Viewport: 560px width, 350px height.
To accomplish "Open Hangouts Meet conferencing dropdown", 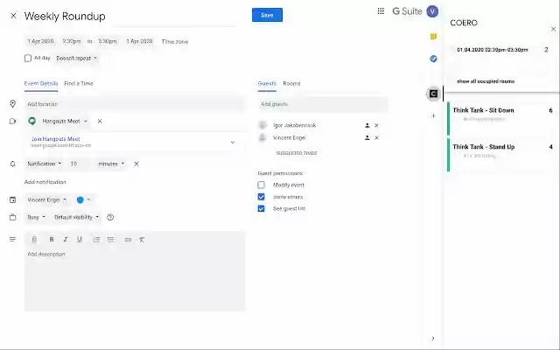I will tap(65, 121).
